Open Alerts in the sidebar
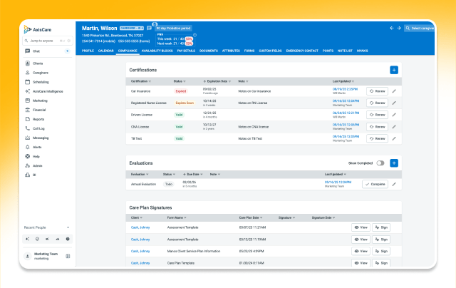Screen dimensions: 456x288 pyautogui.click(x=36, y=147)
